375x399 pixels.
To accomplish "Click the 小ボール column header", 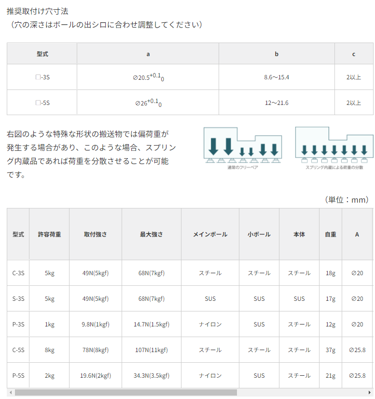I will click(x=259, y=234).
